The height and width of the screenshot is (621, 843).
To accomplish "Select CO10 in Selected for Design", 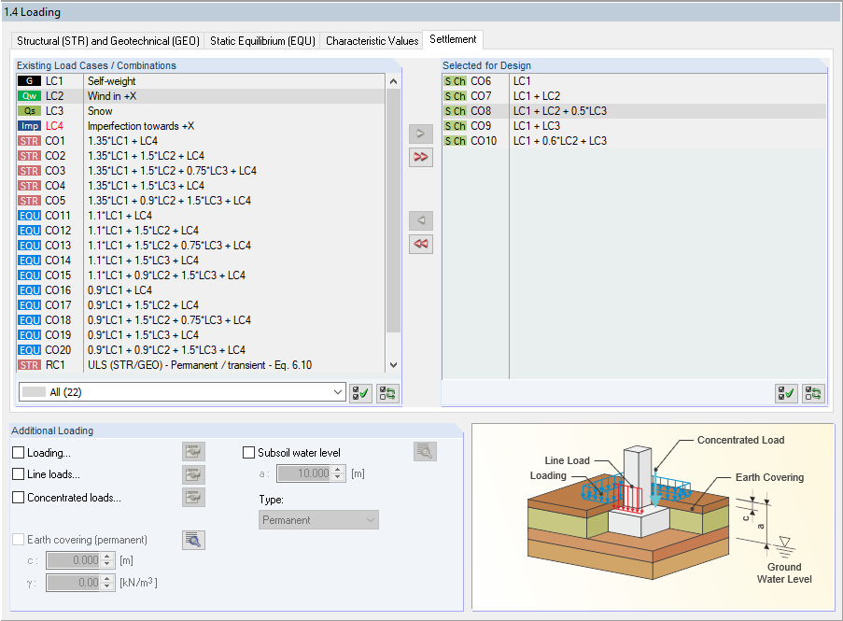I will [635, 141].
